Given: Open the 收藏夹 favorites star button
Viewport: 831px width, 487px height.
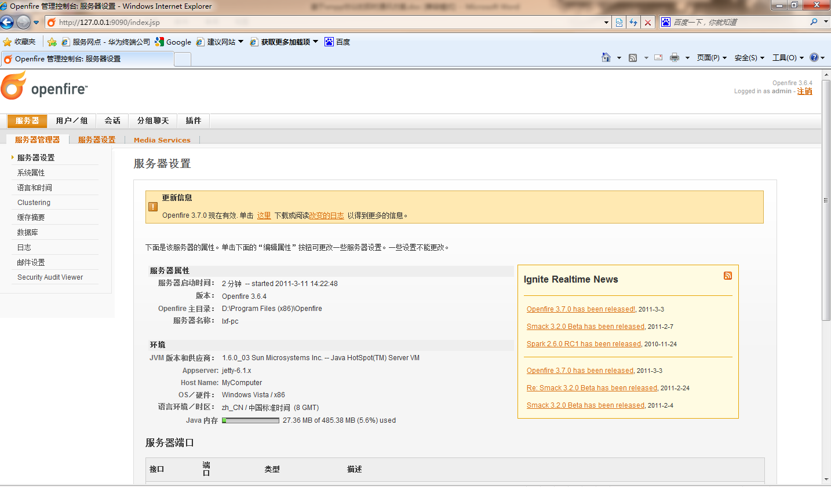Looking at the screenshot, I should [20, 42].
